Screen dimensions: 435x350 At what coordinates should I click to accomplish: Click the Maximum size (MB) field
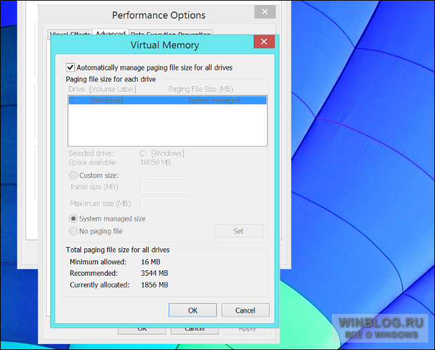[x=165, y=203]
